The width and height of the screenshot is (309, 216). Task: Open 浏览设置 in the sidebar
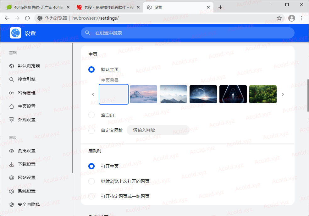click(x=27, y=151)
